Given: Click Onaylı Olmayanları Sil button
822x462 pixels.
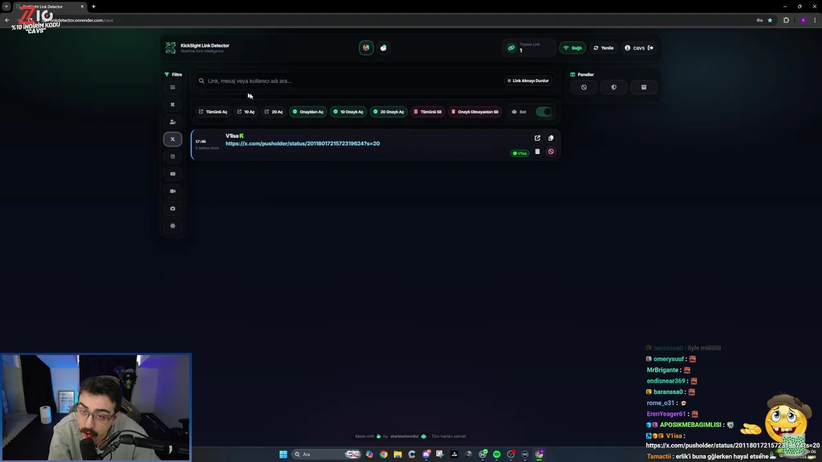Looking at the screenshot, I should click(475, 112).
